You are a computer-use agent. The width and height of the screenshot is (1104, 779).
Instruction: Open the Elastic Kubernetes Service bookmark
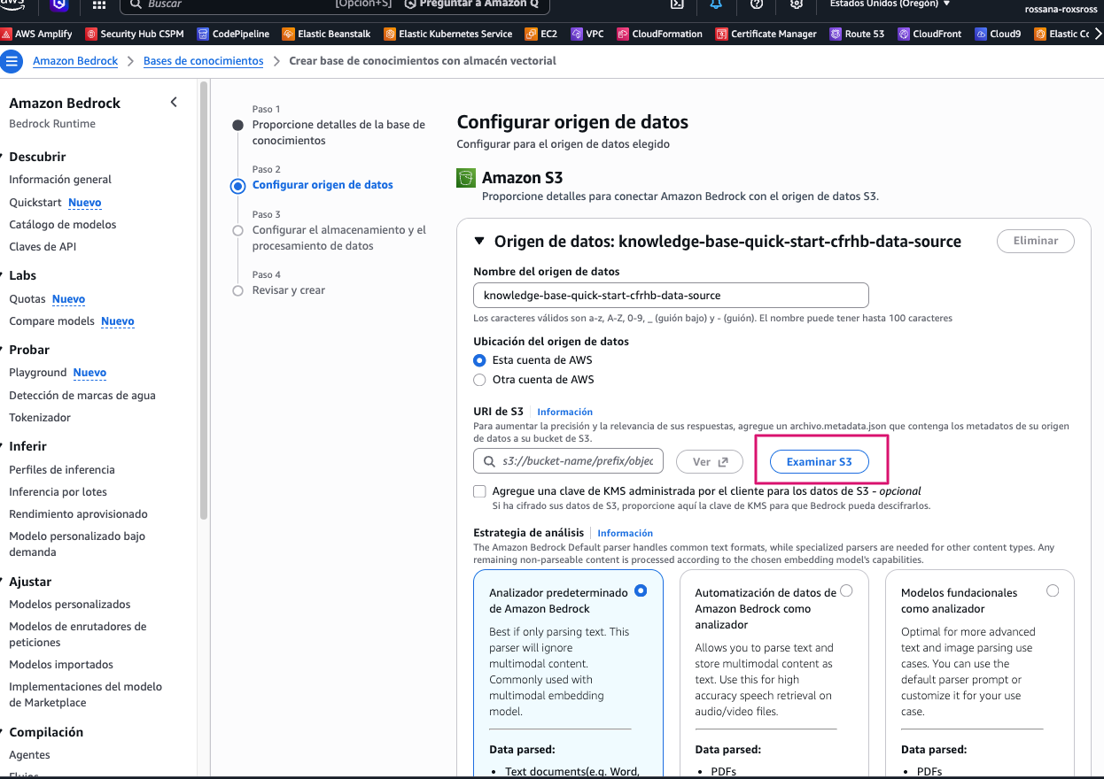pyautogui.click(x=448, y=34)
